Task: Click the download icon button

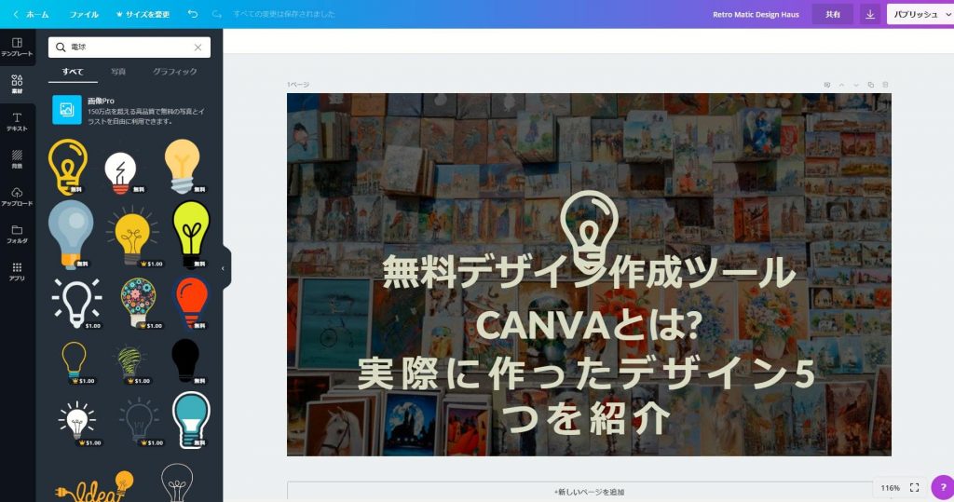Action: (x=870, y=14)
